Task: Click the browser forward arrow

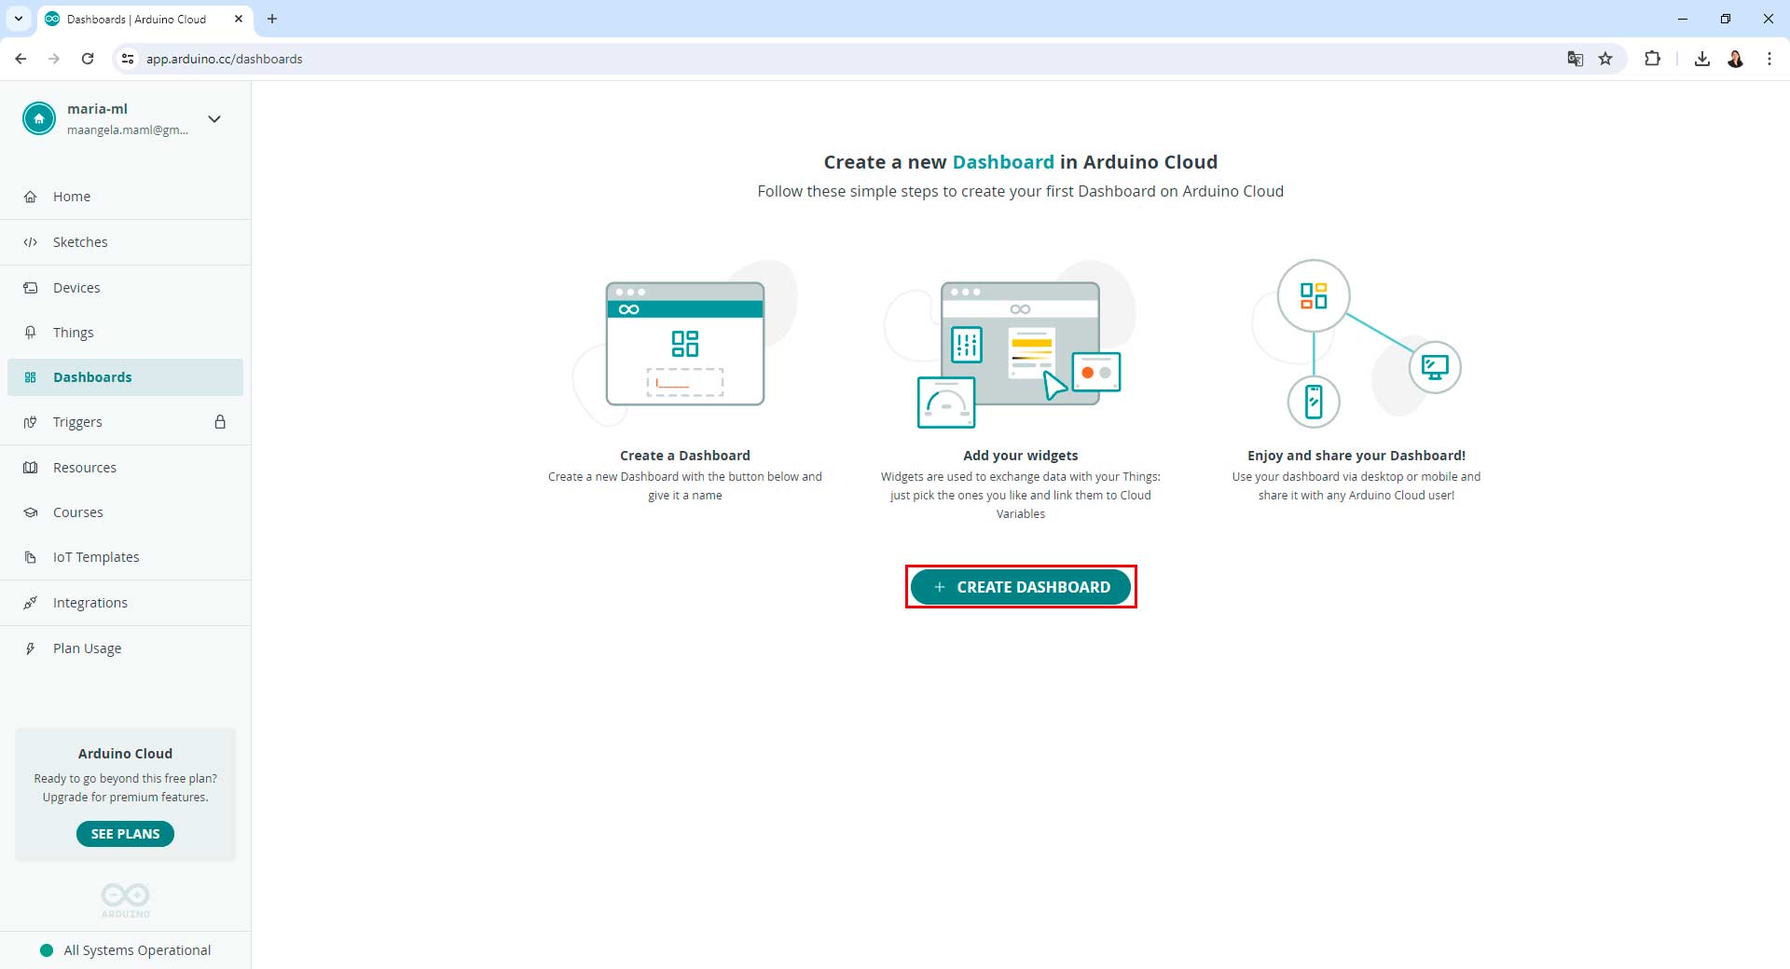Action: click(54, 59)
